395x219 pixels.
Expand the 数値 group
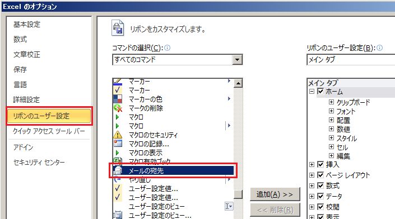point(331,129)
